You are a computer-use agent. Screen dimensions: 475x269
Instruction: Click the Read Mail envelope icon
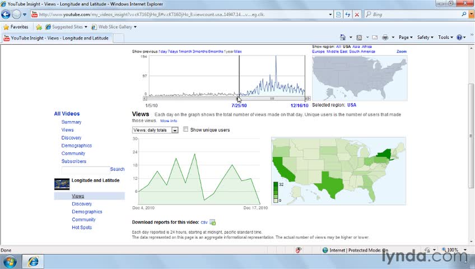[x=375, y=37]
